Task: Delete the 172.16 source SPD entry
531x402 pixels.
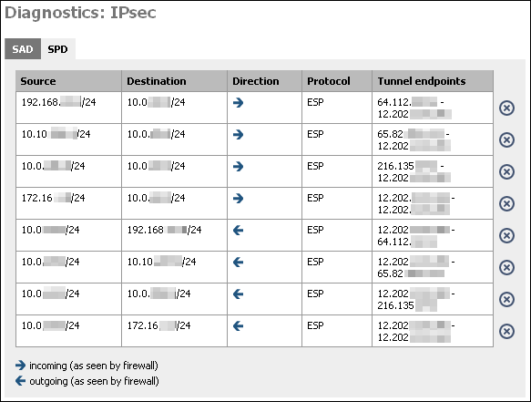Action: click(506, 203)
